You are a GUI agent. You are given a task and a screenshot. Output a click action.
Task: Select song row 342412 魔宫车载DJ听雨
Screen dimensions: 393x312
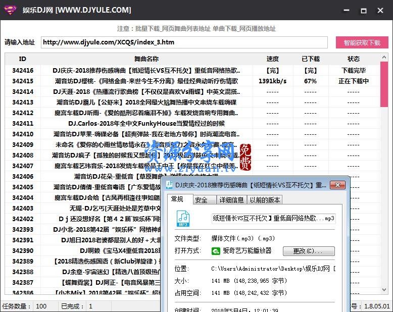click(192, 113)
